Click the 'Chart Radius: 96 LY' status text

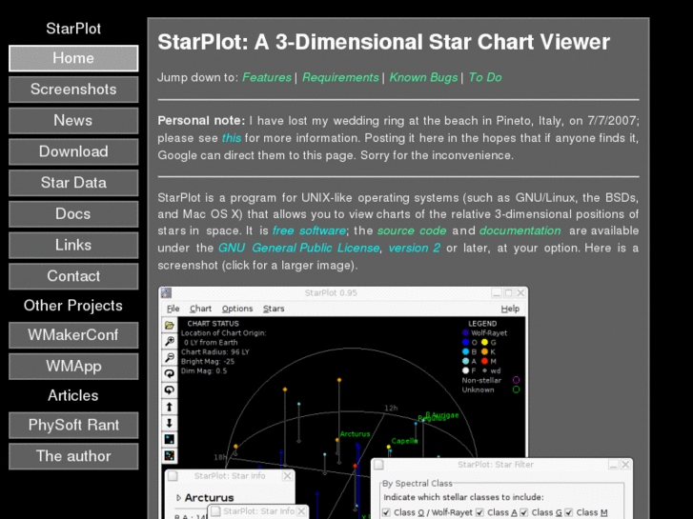coord(215,352)
